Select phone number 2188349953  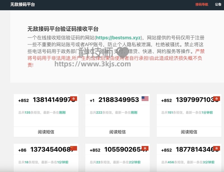(118, 100)
